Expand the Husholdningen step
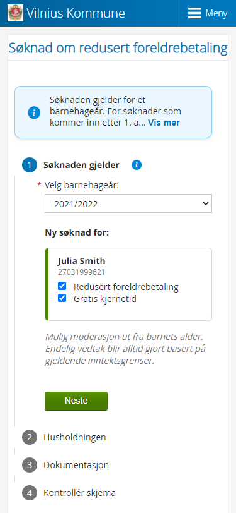236x513 pixels. (75, 437)
